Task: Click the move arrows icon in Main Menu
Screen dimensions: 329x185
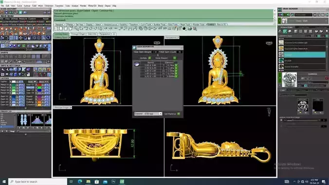Action: pyautogui.click(x=20, y=38)
